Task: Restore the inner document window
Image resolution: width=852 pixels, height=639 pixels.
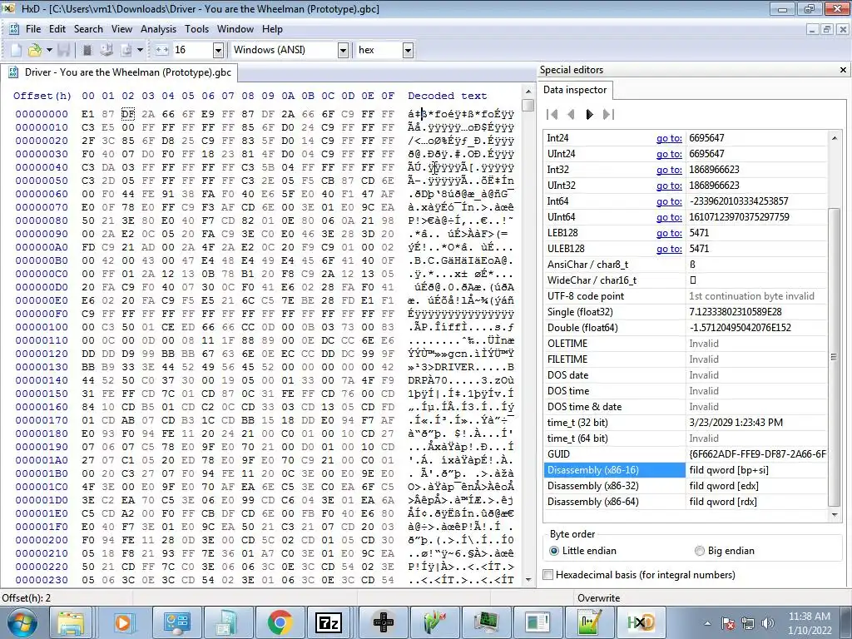Action: pyautogui.click(x=827, y=29)
